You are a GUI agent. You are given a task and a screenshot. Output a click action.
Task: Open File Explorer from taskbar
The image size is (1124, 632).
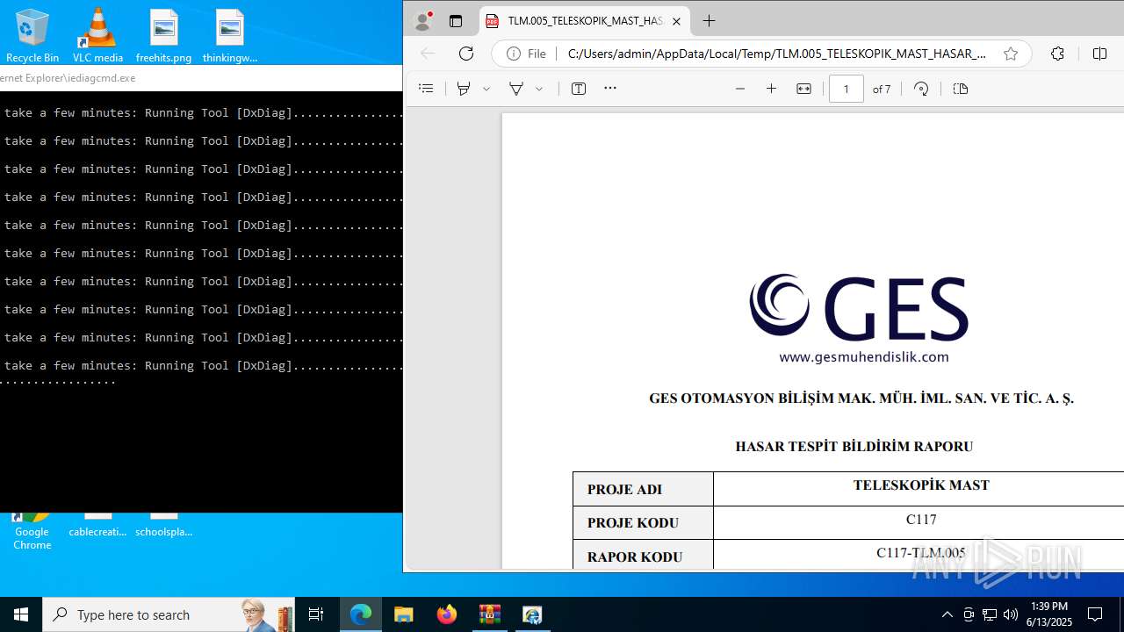click(x=404, y=614)
